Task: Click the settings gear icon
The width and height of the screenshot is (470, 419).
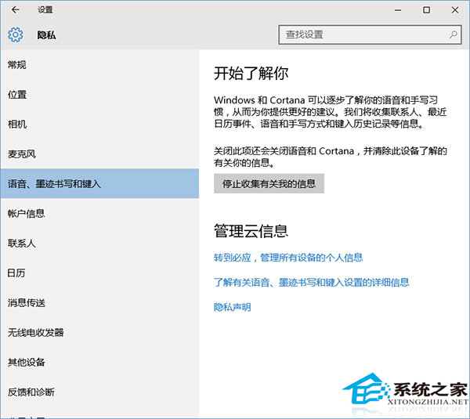Action: (16, 34)
